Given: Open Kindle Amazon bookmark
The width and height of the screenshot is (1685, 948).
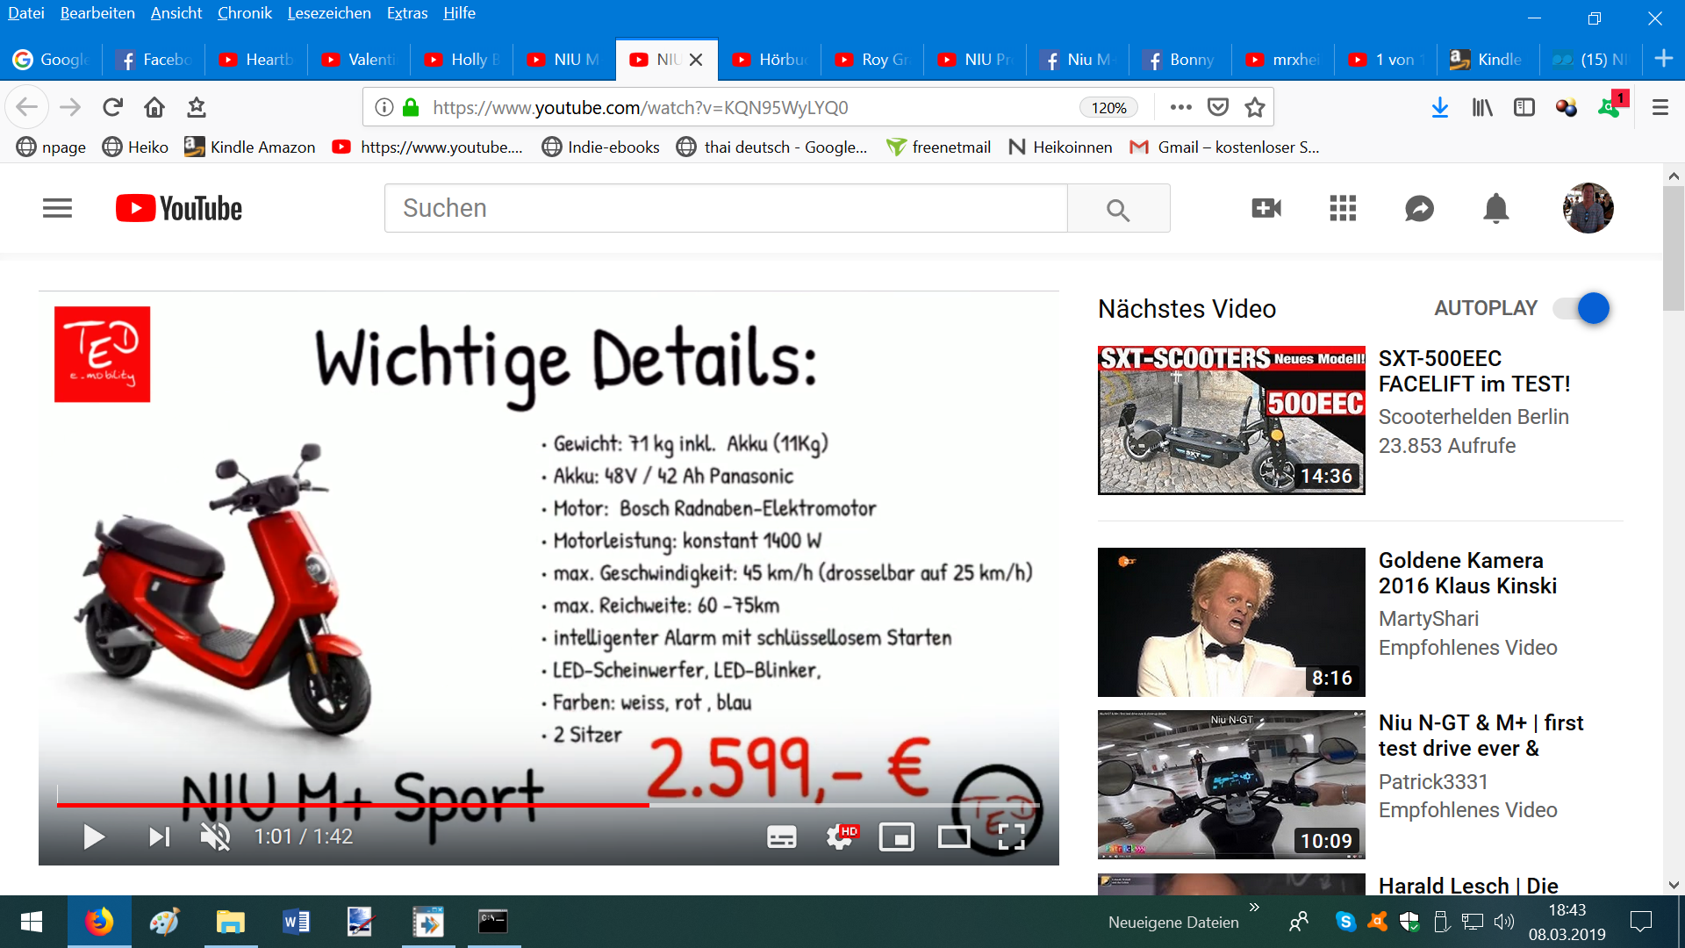Looking at the screenshot, I should pos(250,147).
